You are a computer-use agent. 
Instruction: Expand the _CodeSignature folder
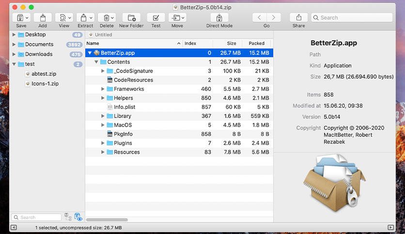click(x=103, y=71)
